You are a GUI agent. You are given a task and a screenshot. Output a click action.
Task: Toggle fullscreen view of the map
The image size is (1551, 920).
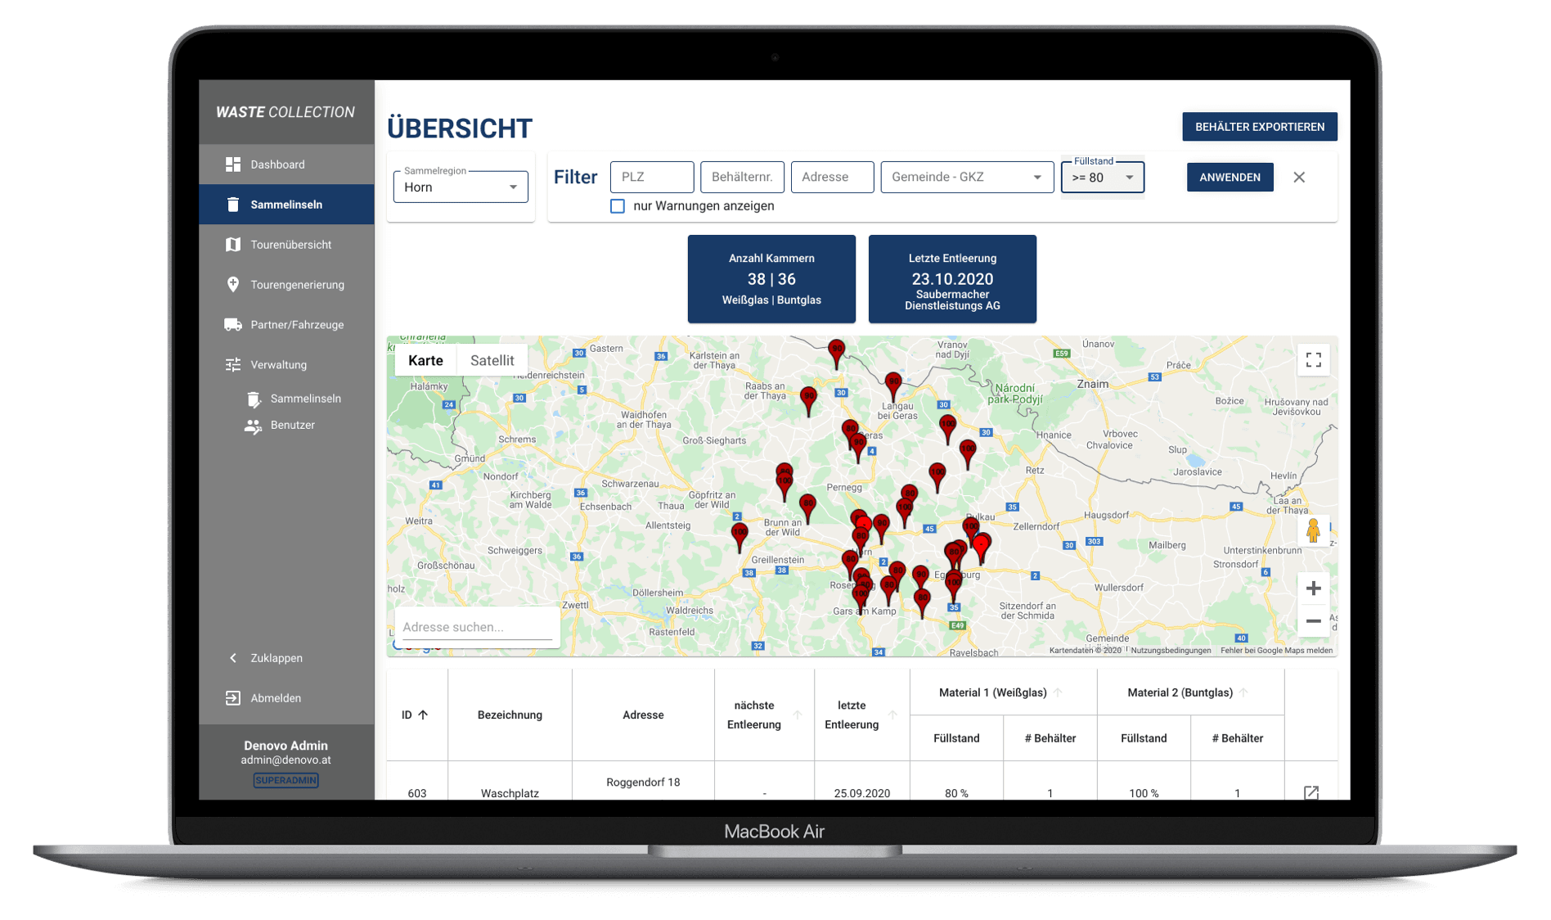tap(1313, 360)
